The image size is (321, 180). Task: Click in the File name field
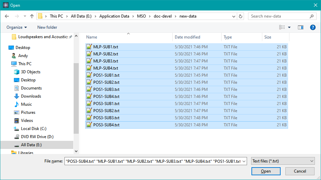click(x=153, y=161)
